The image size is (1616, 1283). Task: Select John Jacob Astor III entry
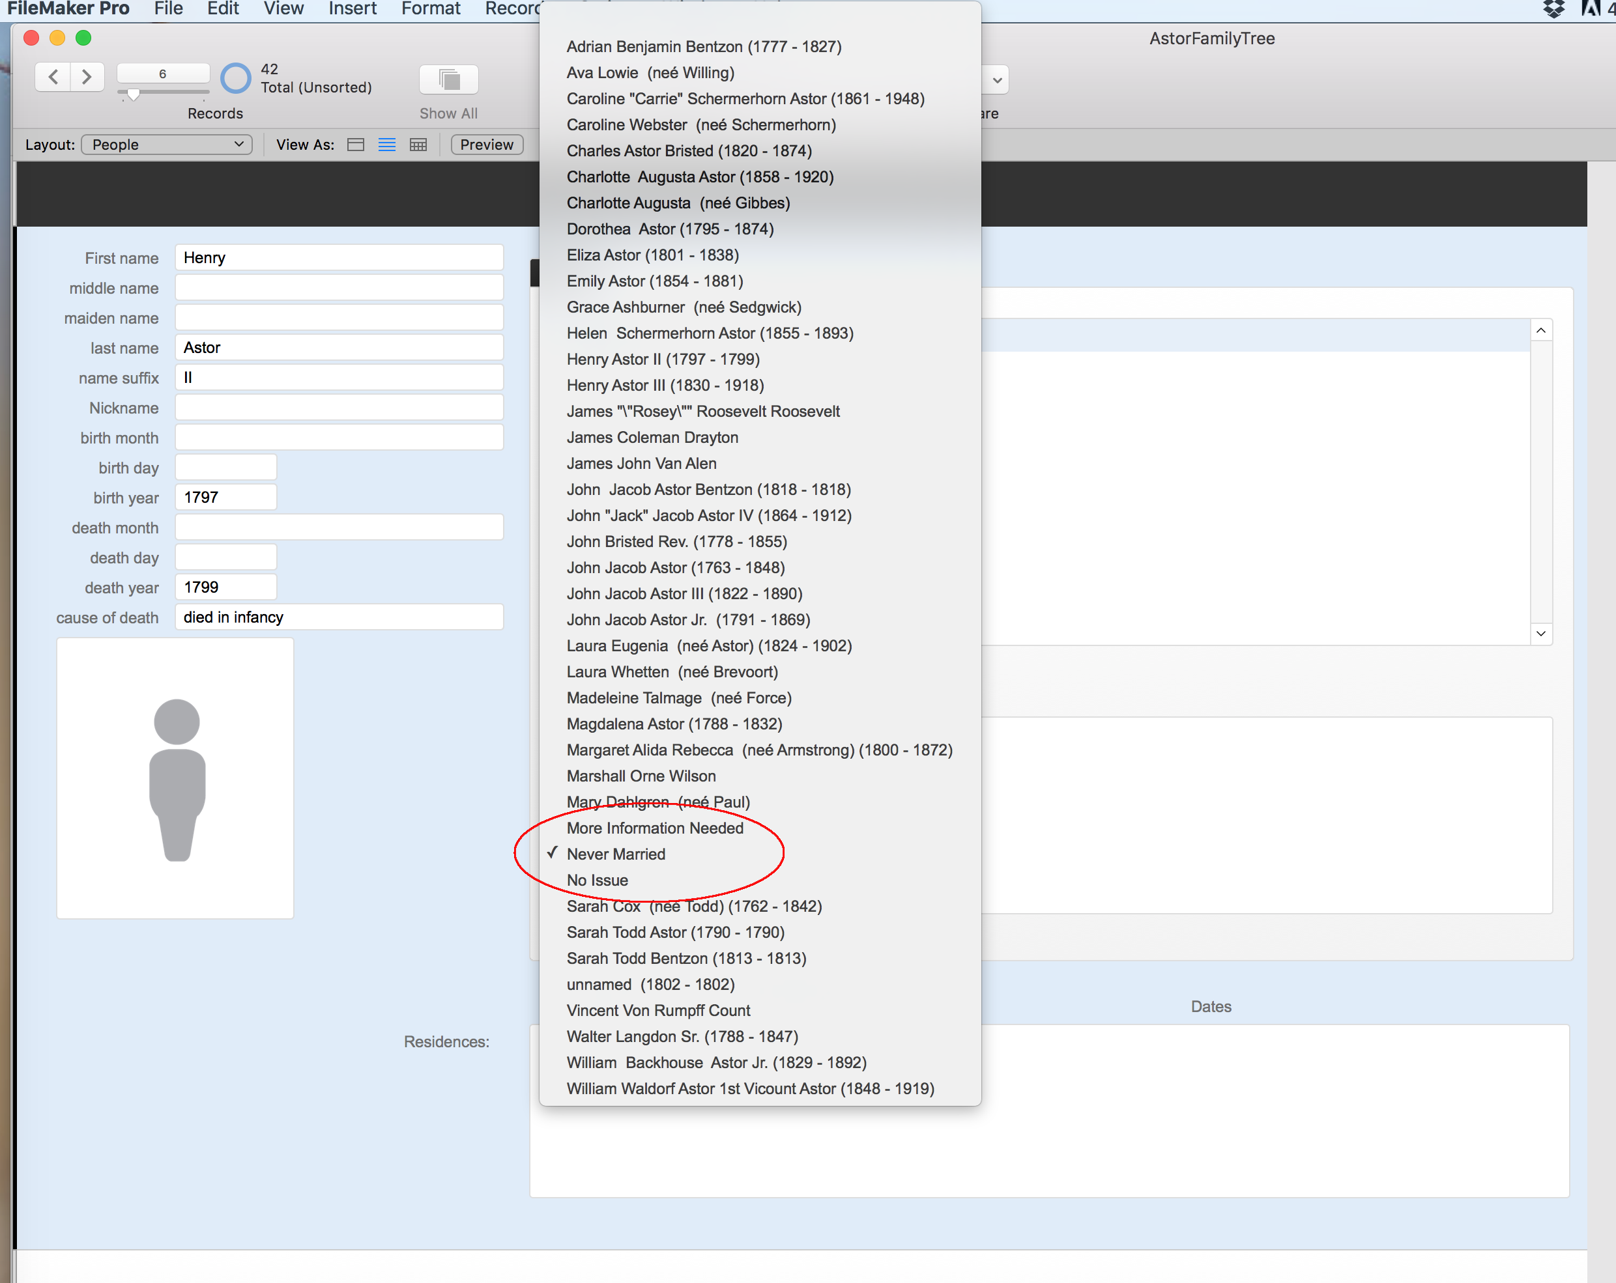[684, 593]
